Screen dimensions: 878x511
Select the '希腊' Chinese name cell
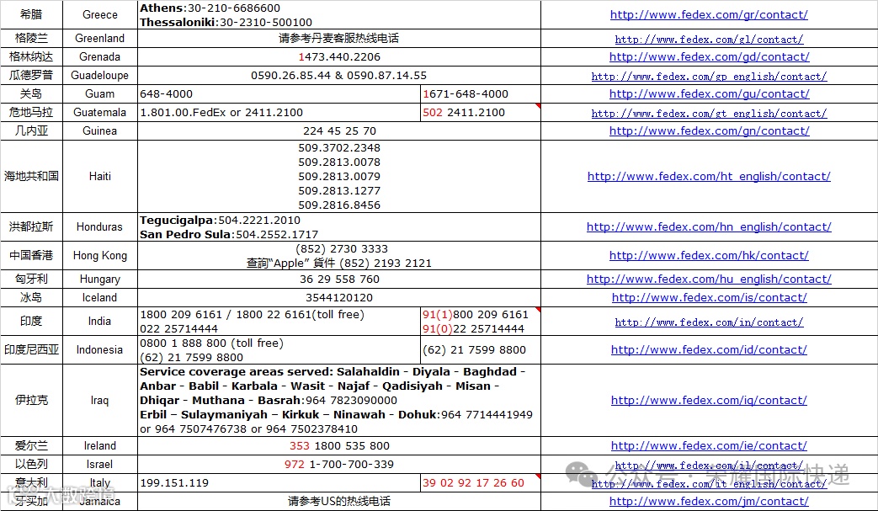[x=31, y=14]
